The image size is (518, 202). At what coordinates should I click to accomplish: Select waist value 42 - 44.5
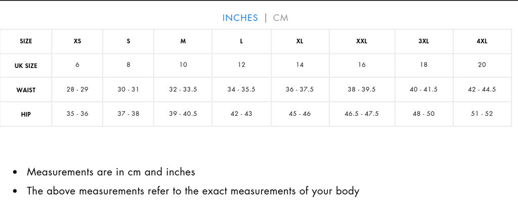pyautogui.click(x=482, y=90)
